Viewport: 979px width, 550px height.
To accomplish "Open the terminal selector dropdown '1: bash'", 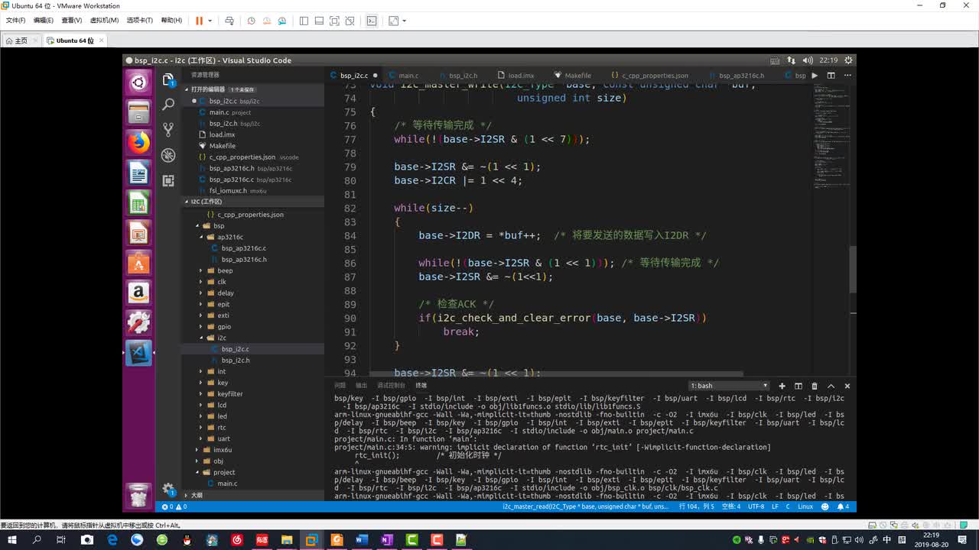I will pos(729,386).
